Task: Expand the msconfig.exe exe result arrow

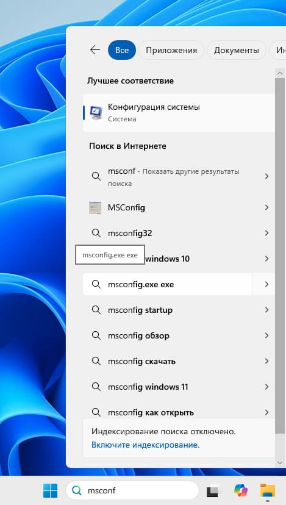Action: 266,284
